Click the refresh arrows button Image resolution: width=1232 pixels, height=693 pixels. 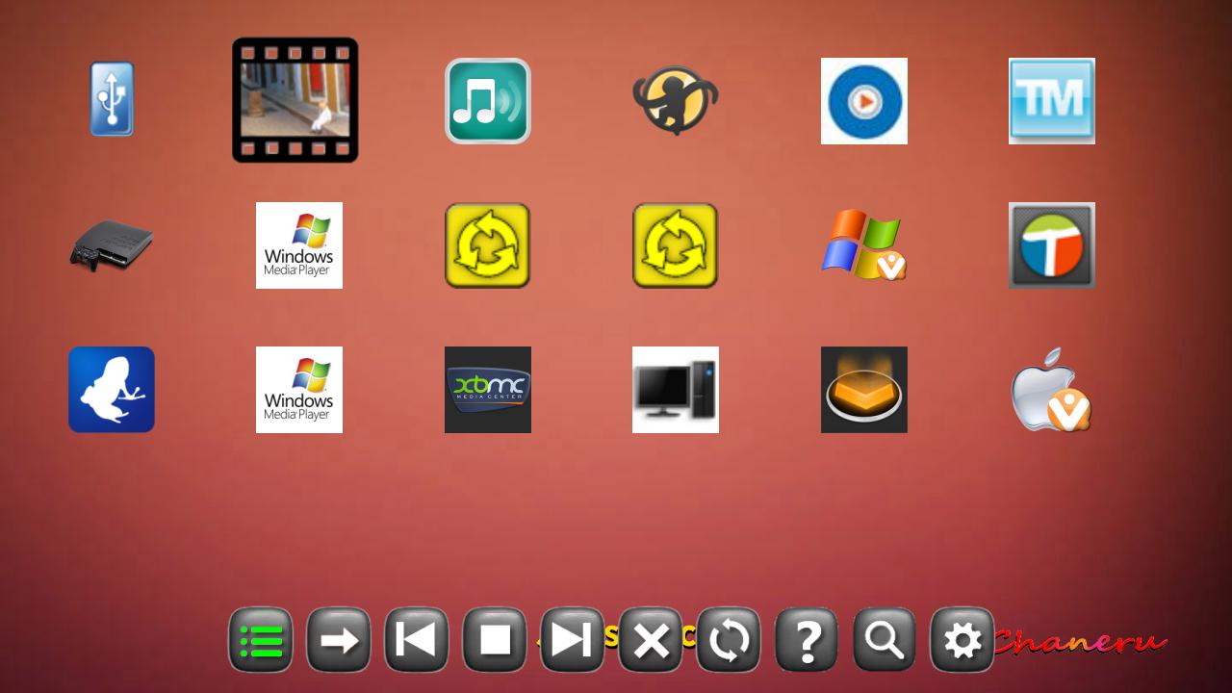click(729, 640)
